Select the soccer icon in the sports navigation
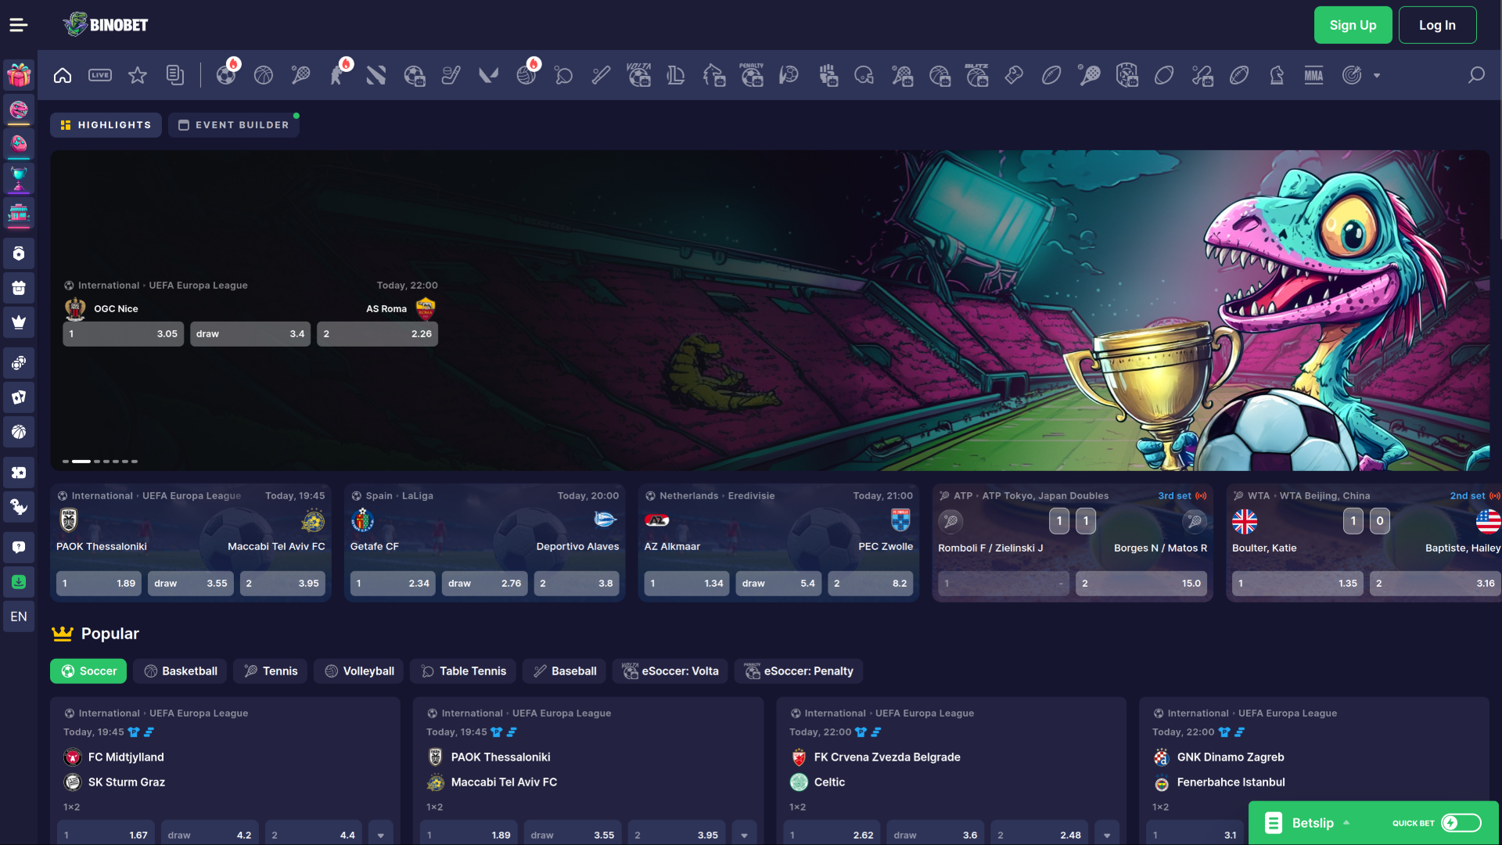The height and width of the screenshot is (845, 1502). point(227,75)
